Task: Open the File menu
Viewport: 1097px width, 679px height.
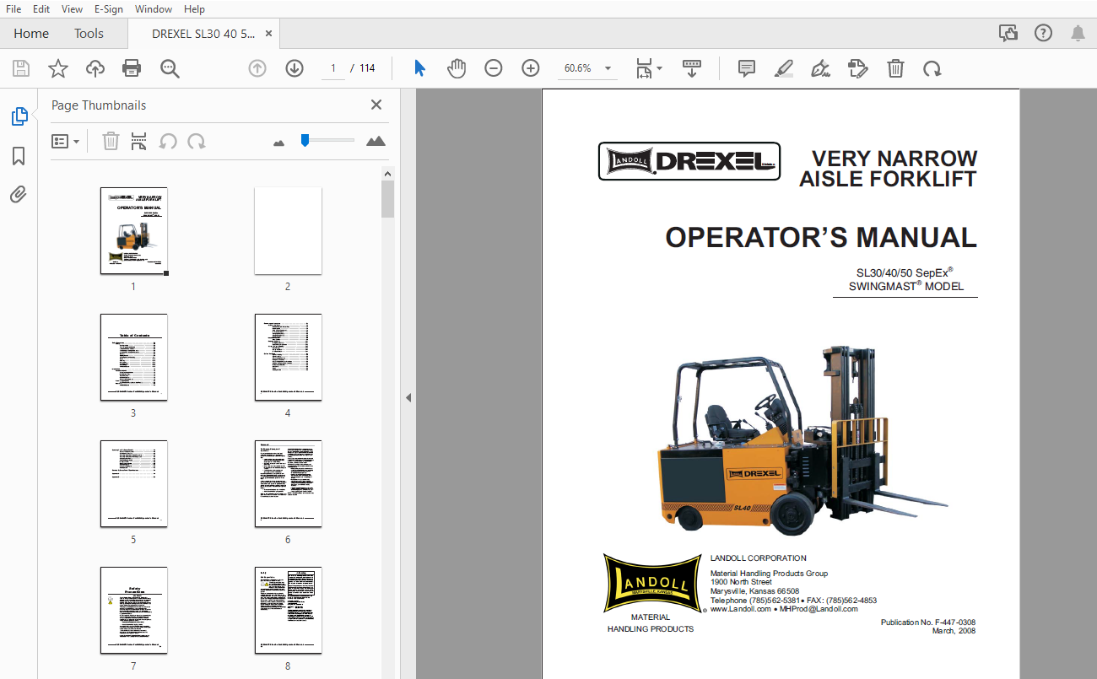Action: (x=14, y=8)
